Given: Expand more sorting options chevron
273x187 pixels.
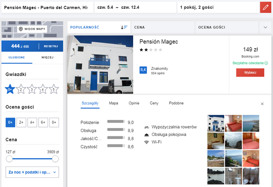Looking at the screenshot, I should click(x=265, y=27).
